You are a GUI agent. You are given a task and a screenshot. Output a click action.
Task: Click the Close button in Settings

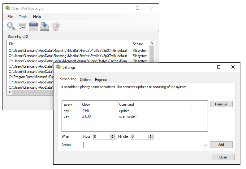click(223, 157)
